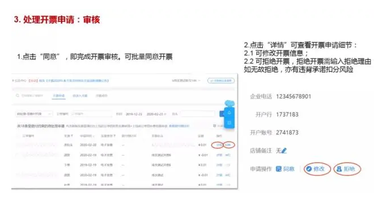The height and width of the screenshot is (208, 387).
Task: Switch to the third tab in tab row
Action: [101, 95]
